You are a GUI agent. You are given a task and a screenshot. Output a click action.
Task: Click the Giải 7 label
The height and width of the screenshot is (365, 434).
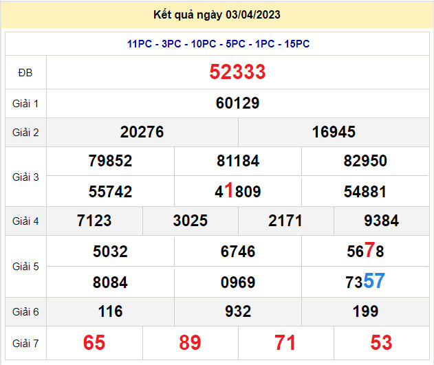[x=25, y=344]
